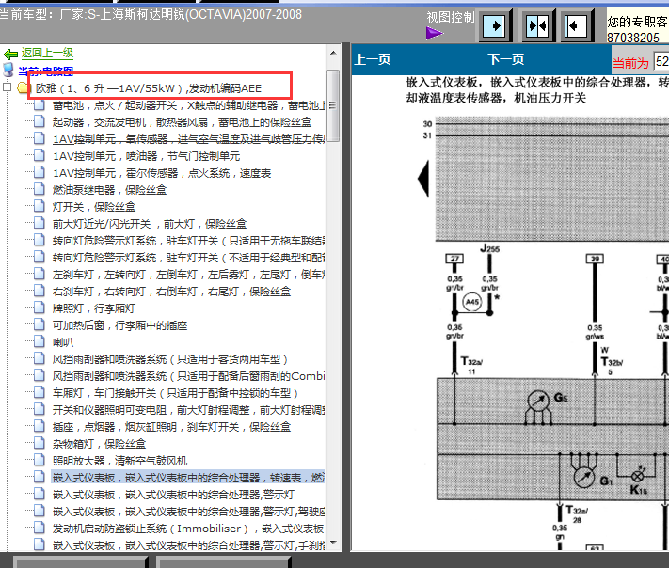This screenshot has height=568, width=669.
Task: Click document icon beside 杂物箱灯
Action: (40, 443)
